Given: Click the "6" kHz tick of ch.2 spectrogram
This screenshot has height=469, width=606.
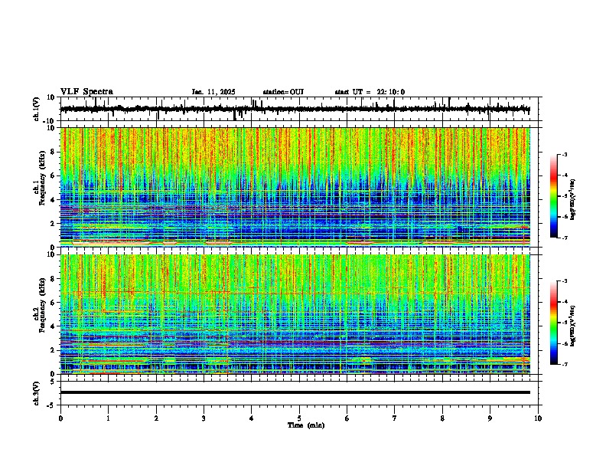Looking at the screenshot, I should click(x=54, y=303).
